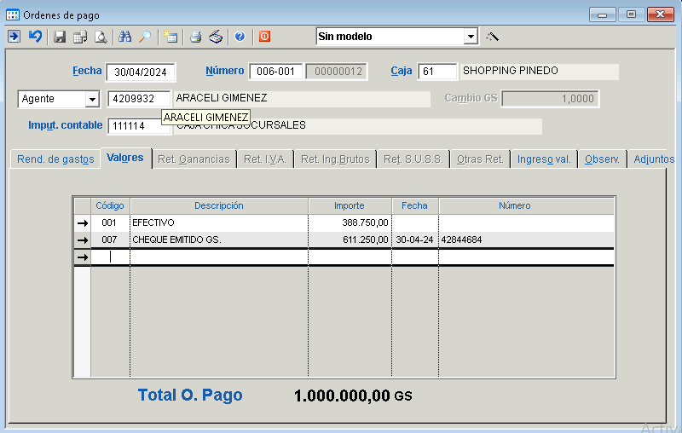This screenshot has height=433, width=682.
Task: Click the printer icon in toolbar
Action: click(195, 37)
